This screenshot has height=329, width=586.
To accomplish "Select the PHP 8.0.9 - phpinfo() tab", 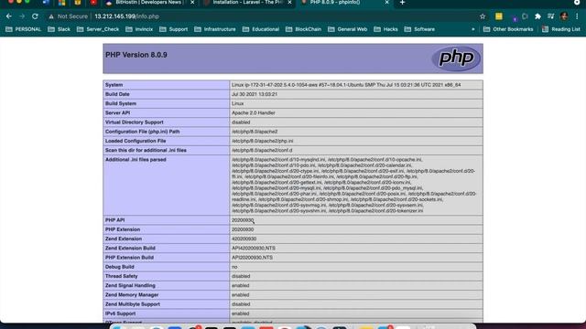I will (x=344, y=3).
